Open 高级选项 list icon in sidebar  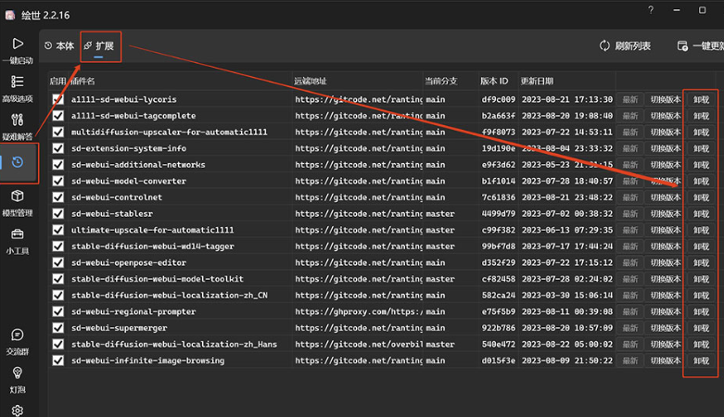[x=18, y=82]
